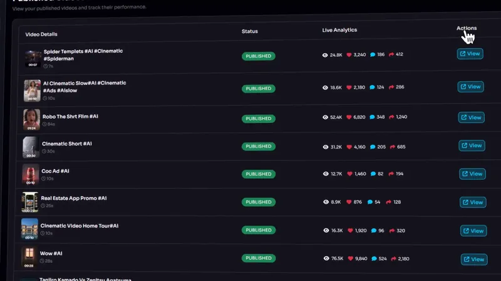Click PUBLISHED badge for Spider Templets
This screenshot has height=281, width=501.
(x=259, y=56)
